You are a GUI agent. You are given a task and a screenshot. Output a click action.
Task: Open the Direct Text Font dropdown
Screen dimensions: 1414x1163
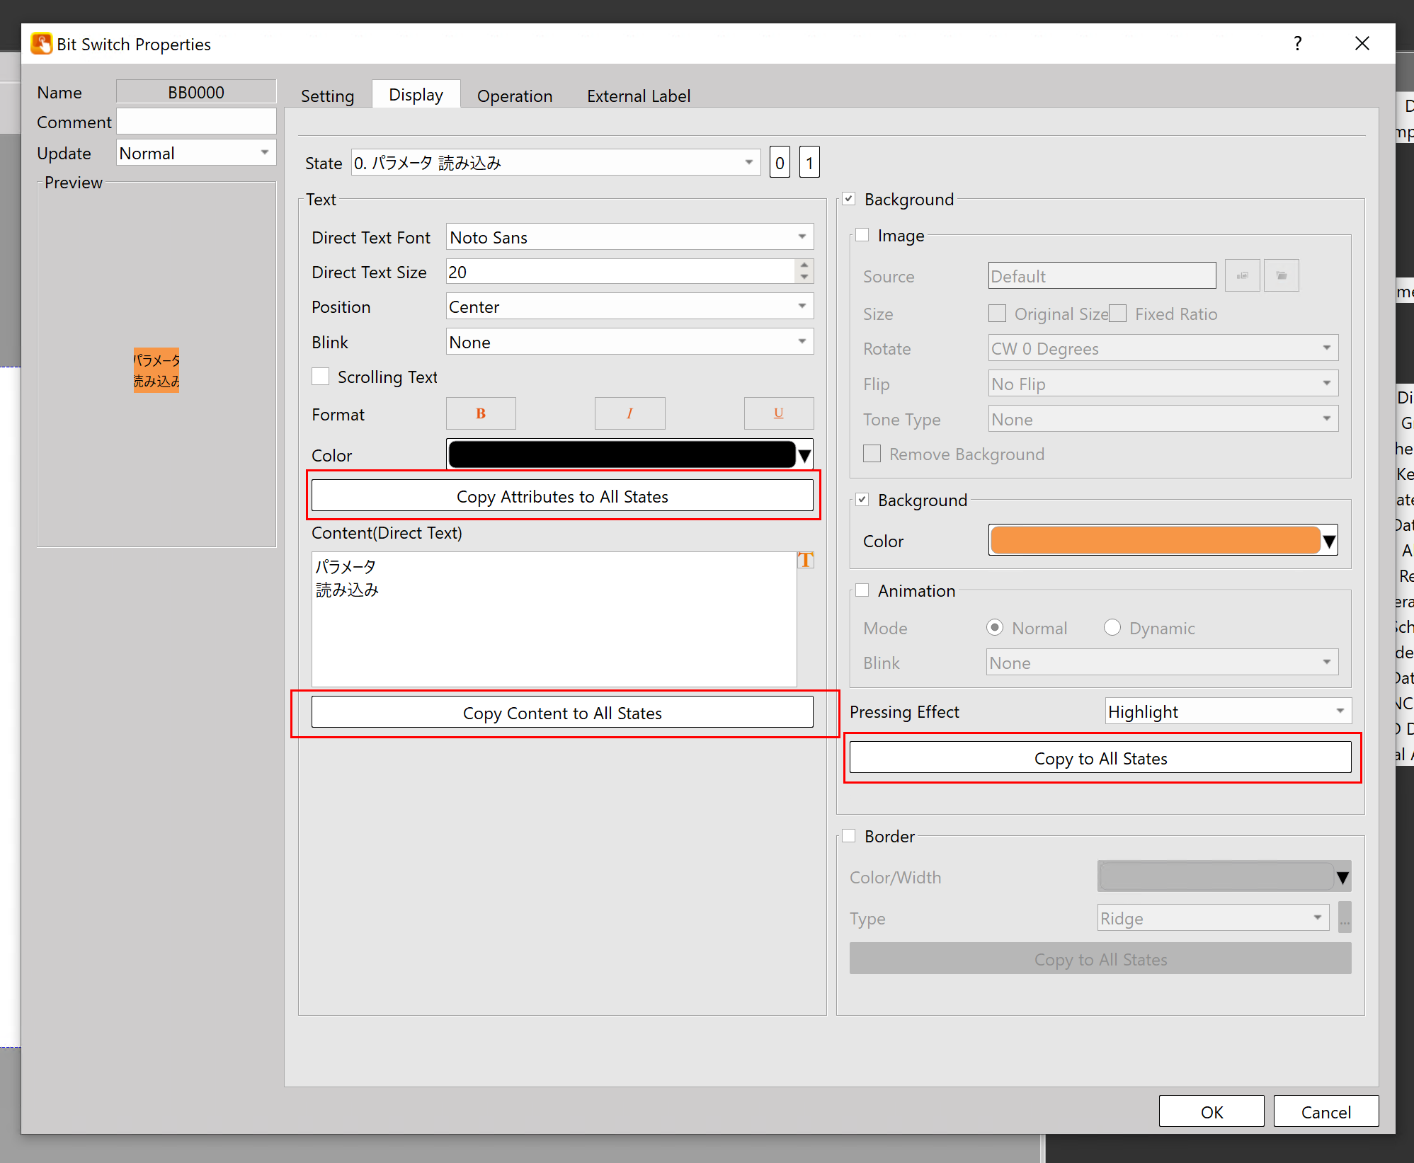[629, 237]
